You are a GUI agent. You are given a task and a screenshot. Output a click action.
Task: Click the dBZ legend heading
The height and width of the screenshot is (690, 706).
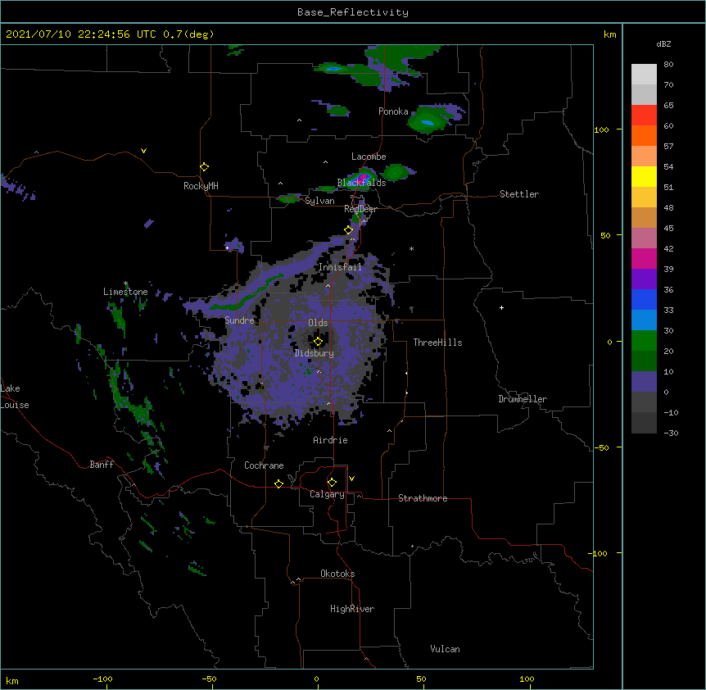(x=663, y=43)
